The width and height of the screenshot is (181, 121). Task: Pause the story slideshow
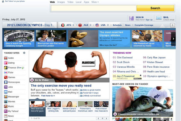point(102,119)
